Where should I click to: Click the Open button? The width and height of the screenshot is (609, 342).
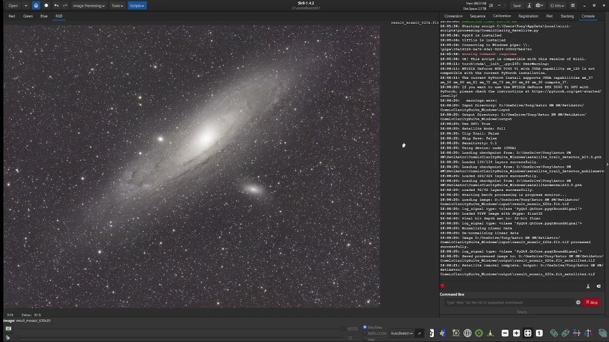[13, 6]
